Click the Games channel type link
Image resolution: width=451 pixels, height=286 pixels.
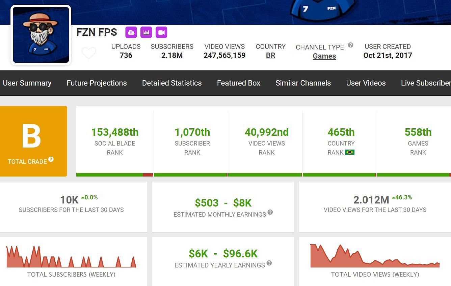coord(324,56)
